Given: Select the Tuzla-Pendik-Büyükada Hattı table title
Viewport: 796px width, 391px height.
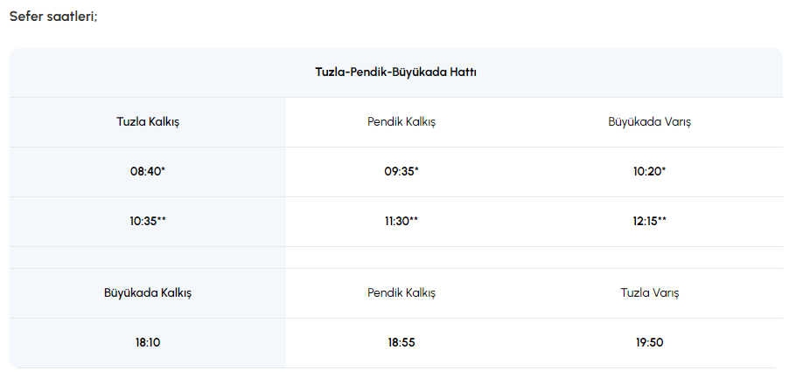Looking at the screenshot, I should point(395,72).
